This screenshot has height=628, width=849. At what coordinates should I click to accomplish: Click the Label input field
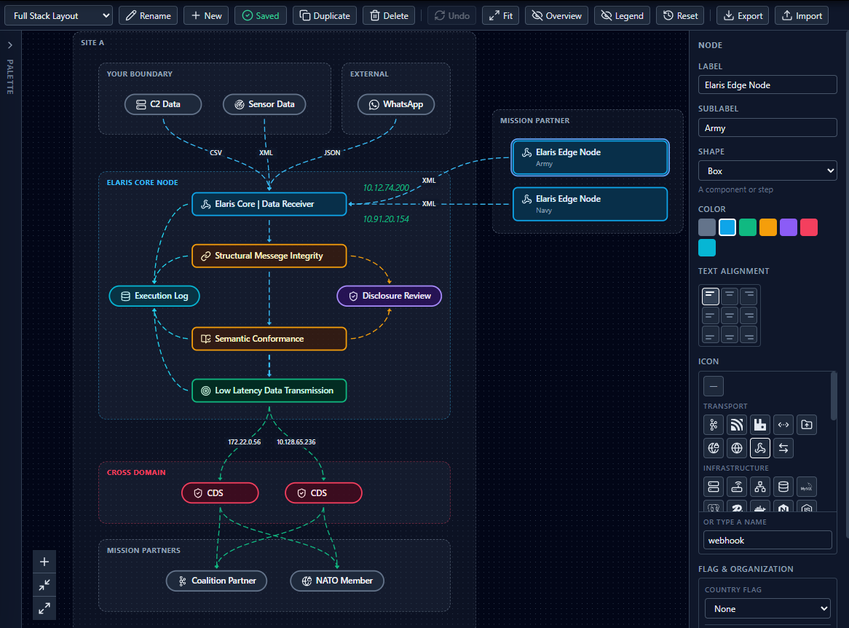pos(767,85)
